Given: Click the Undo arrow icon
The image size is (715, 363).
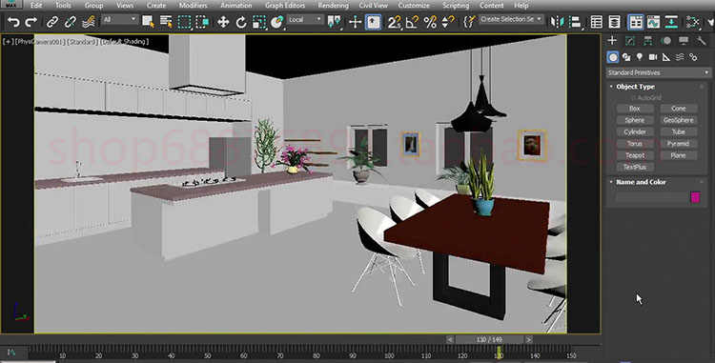Looking at the screenshot, I should 13,21.
